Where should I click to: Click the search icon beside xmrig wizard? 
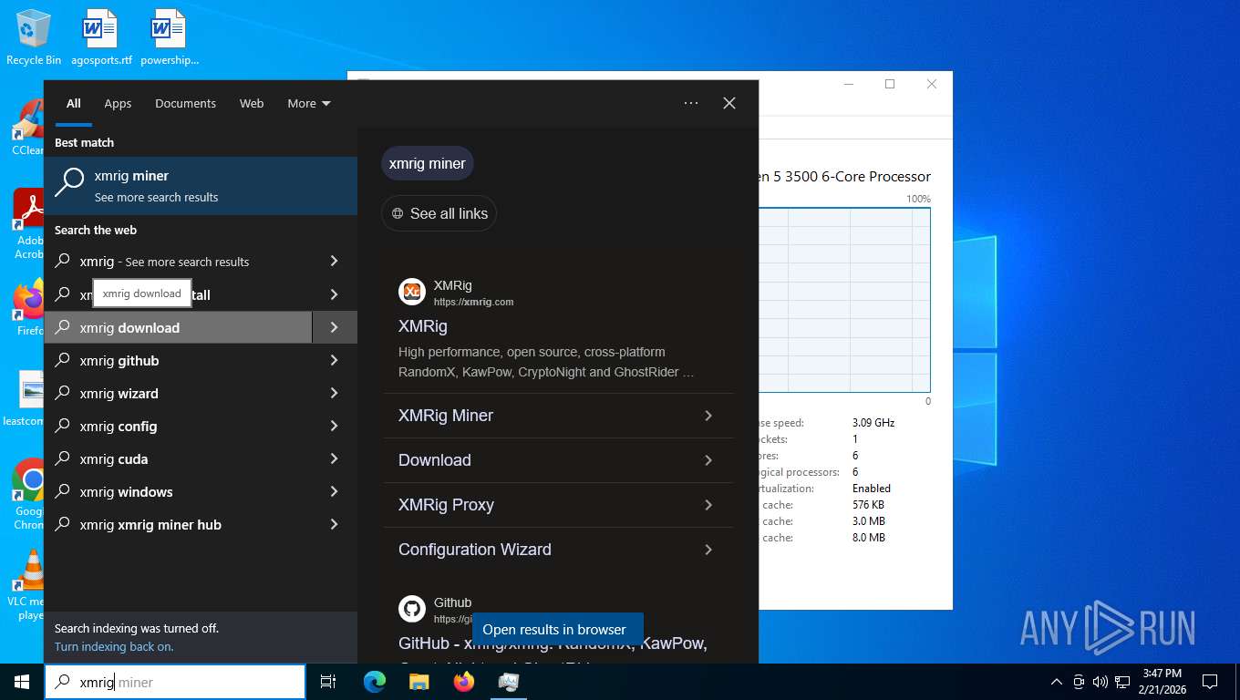(x=63, y=393)
